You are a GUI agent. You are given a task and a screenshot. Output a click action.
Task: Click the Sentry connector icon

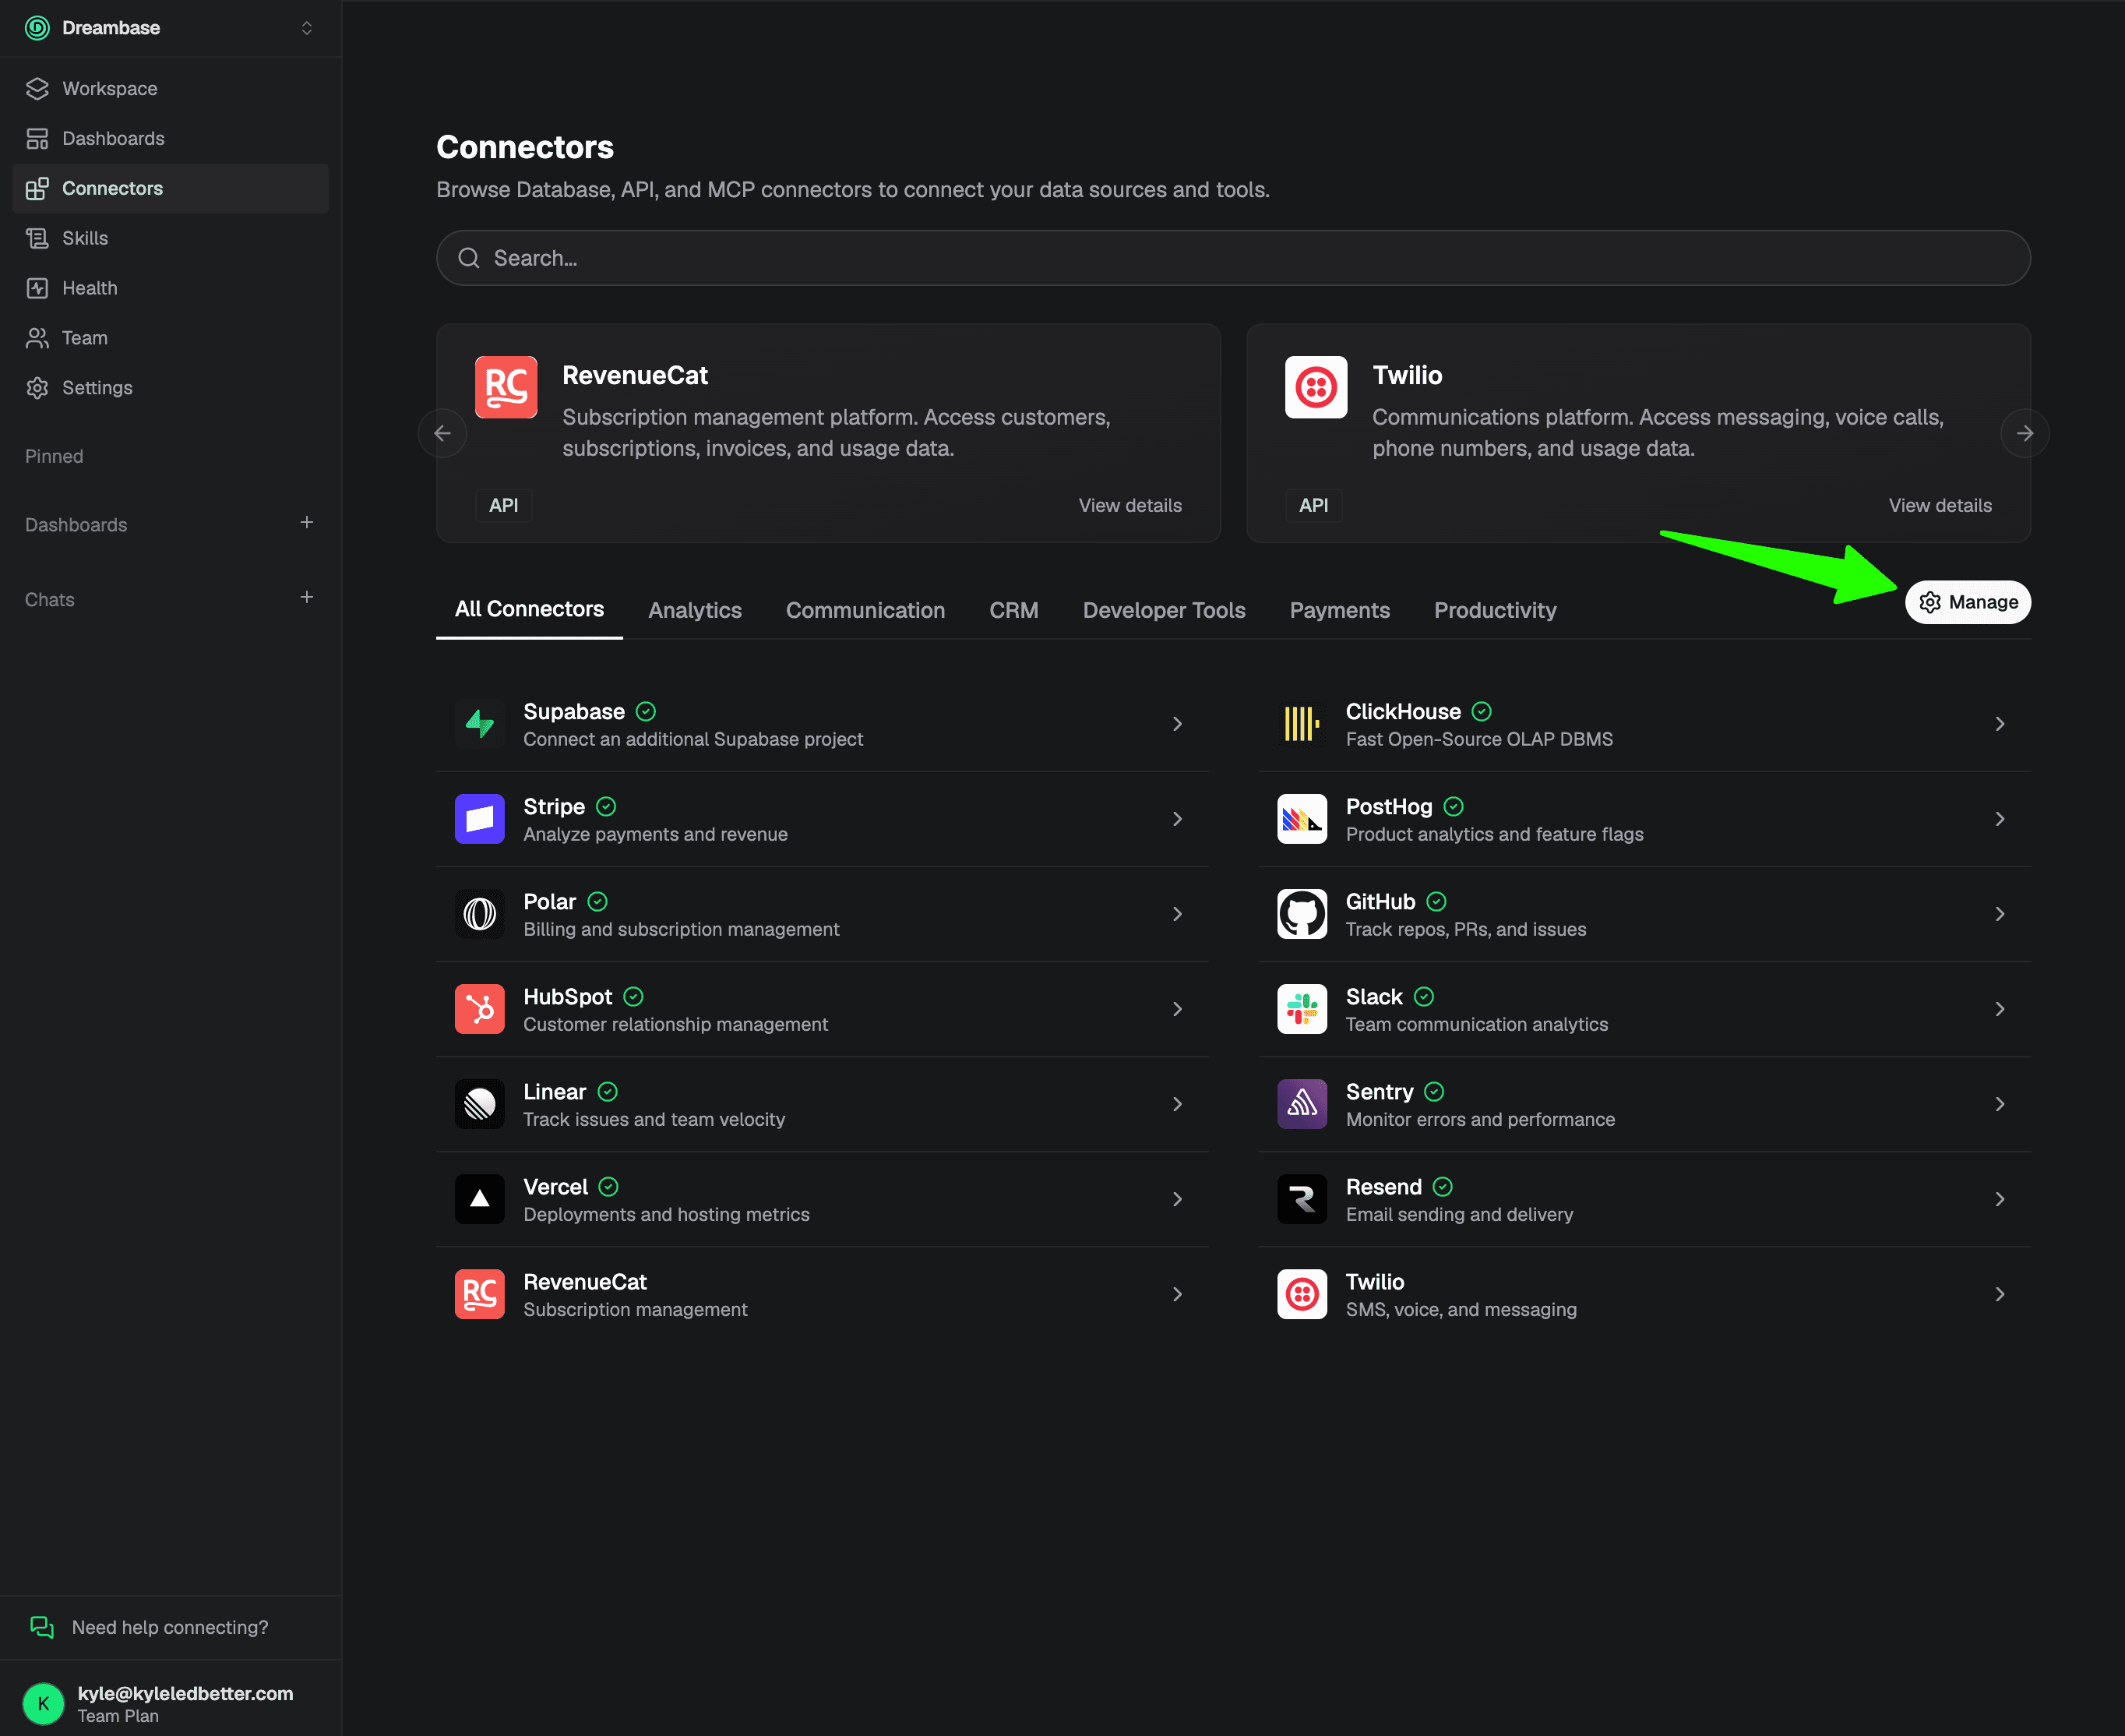(1302, 1104)
